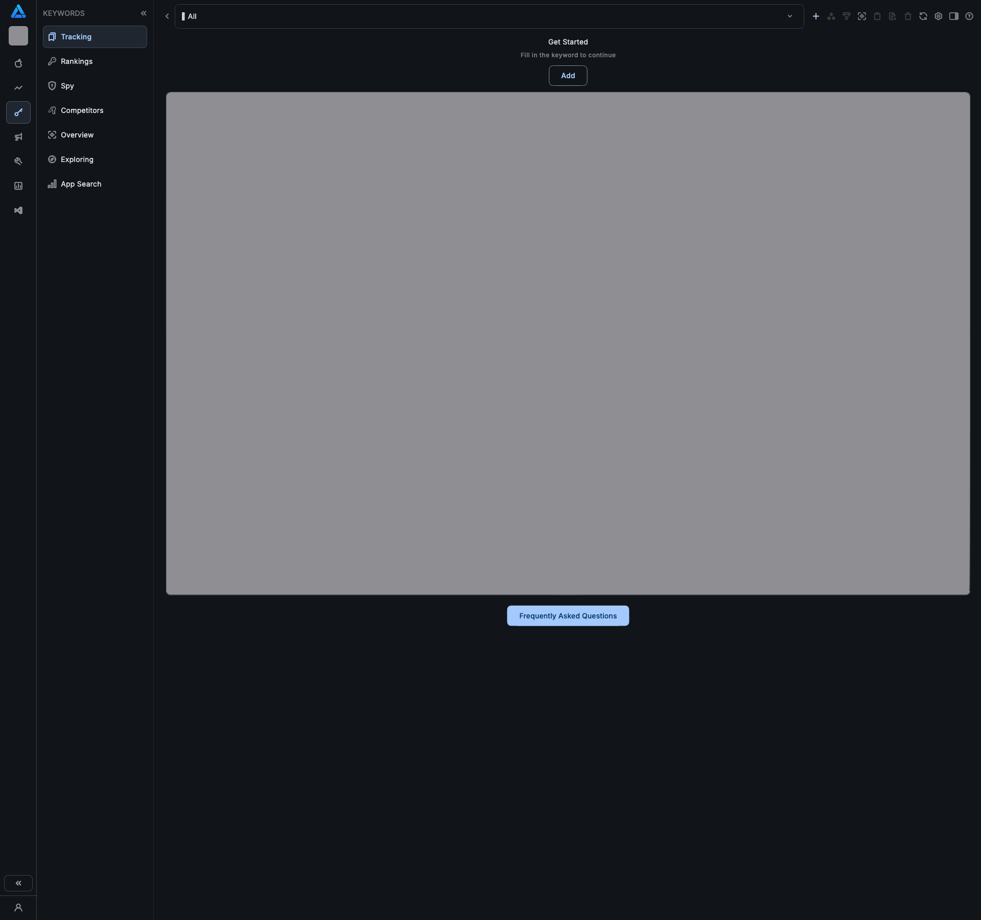This screenshot has height=920, width=981.
Task: Open settings via the gear icon
Action: (939, 16)
